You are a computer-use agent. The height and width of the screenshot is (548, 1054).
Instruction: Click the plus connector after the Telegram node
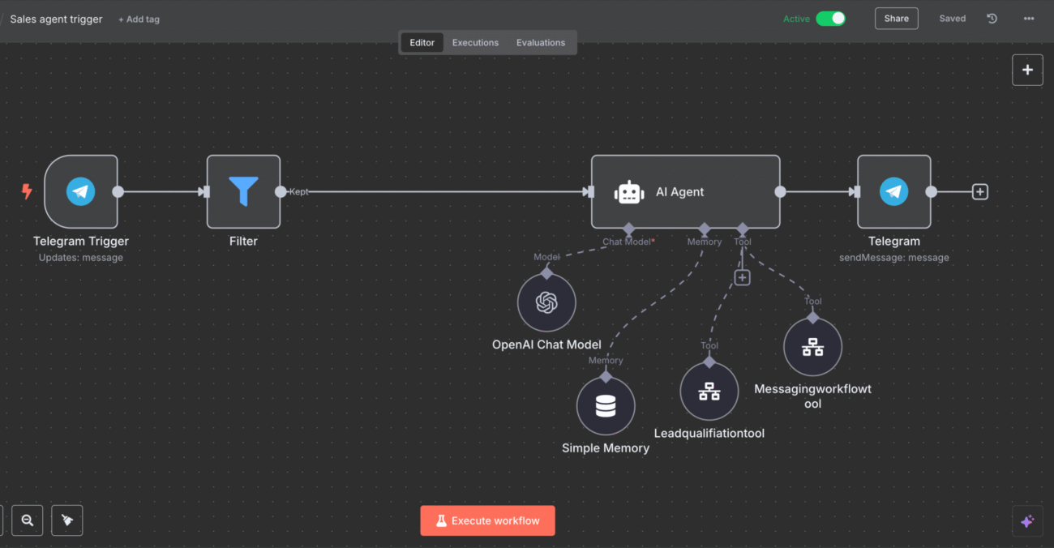tap(979, 191)
